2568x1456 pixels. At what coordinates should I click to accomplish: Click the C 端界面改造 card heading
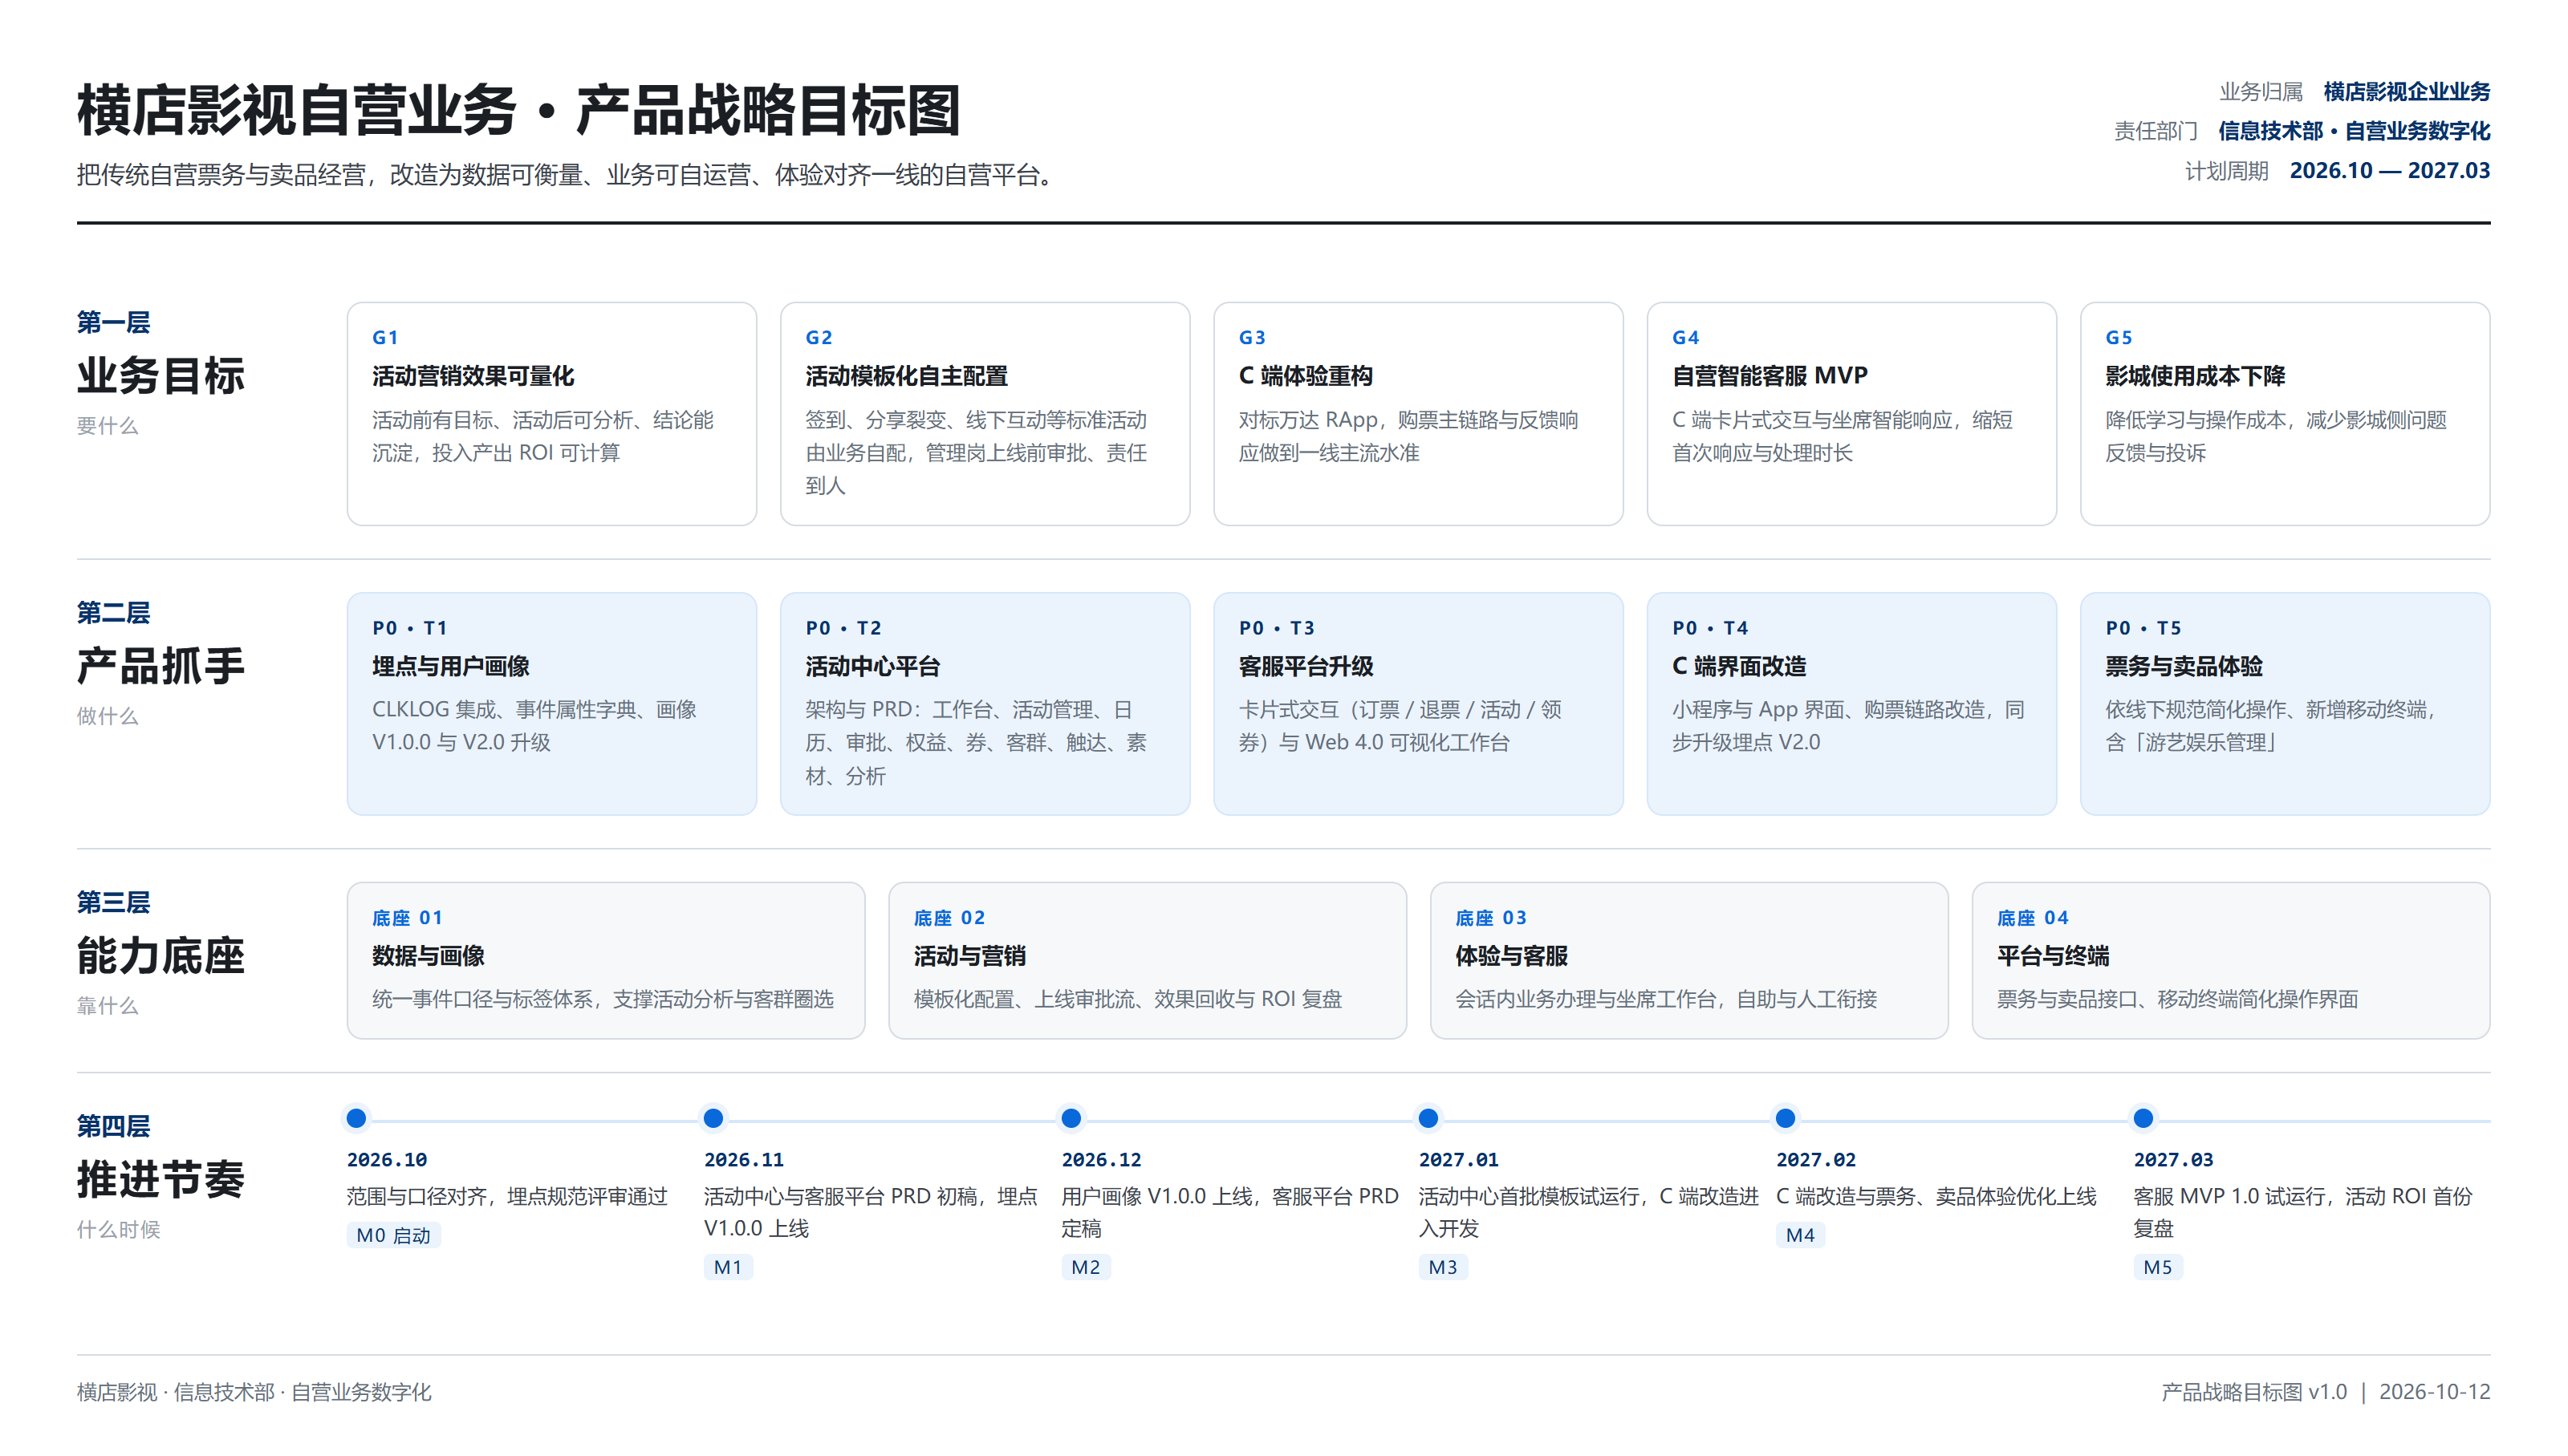tap(1739, 666)
